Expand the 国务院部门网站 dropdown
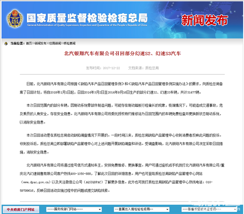This screenshot has height=214, width=244. (x=74, y=209)
